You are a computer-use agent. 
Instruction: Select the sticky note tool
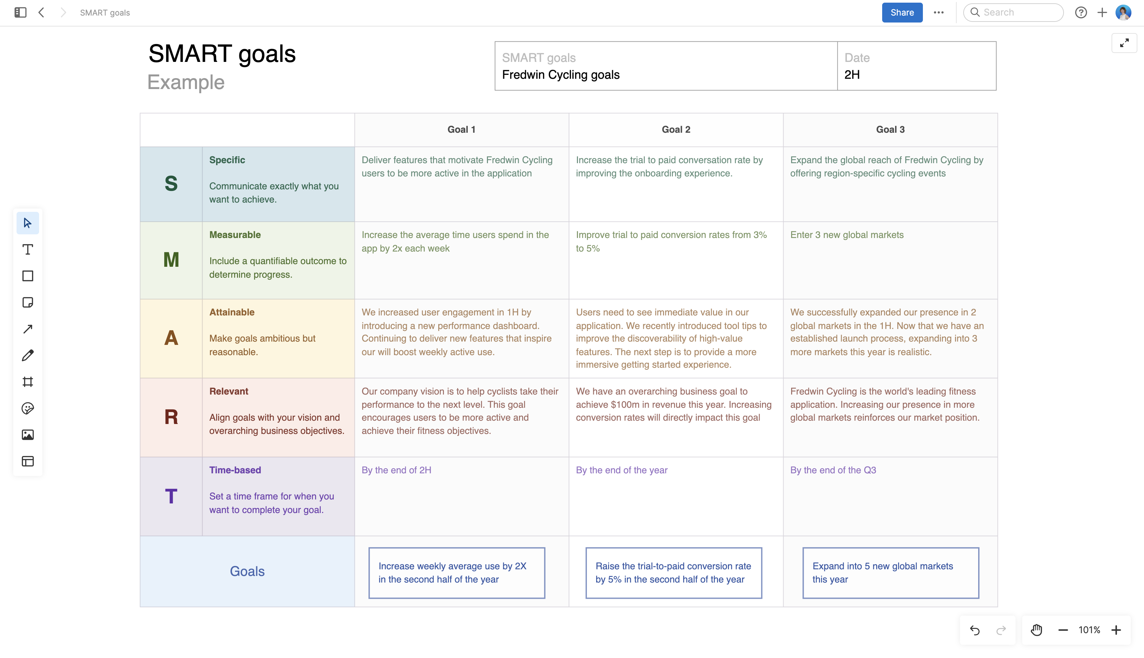point(27,302)
